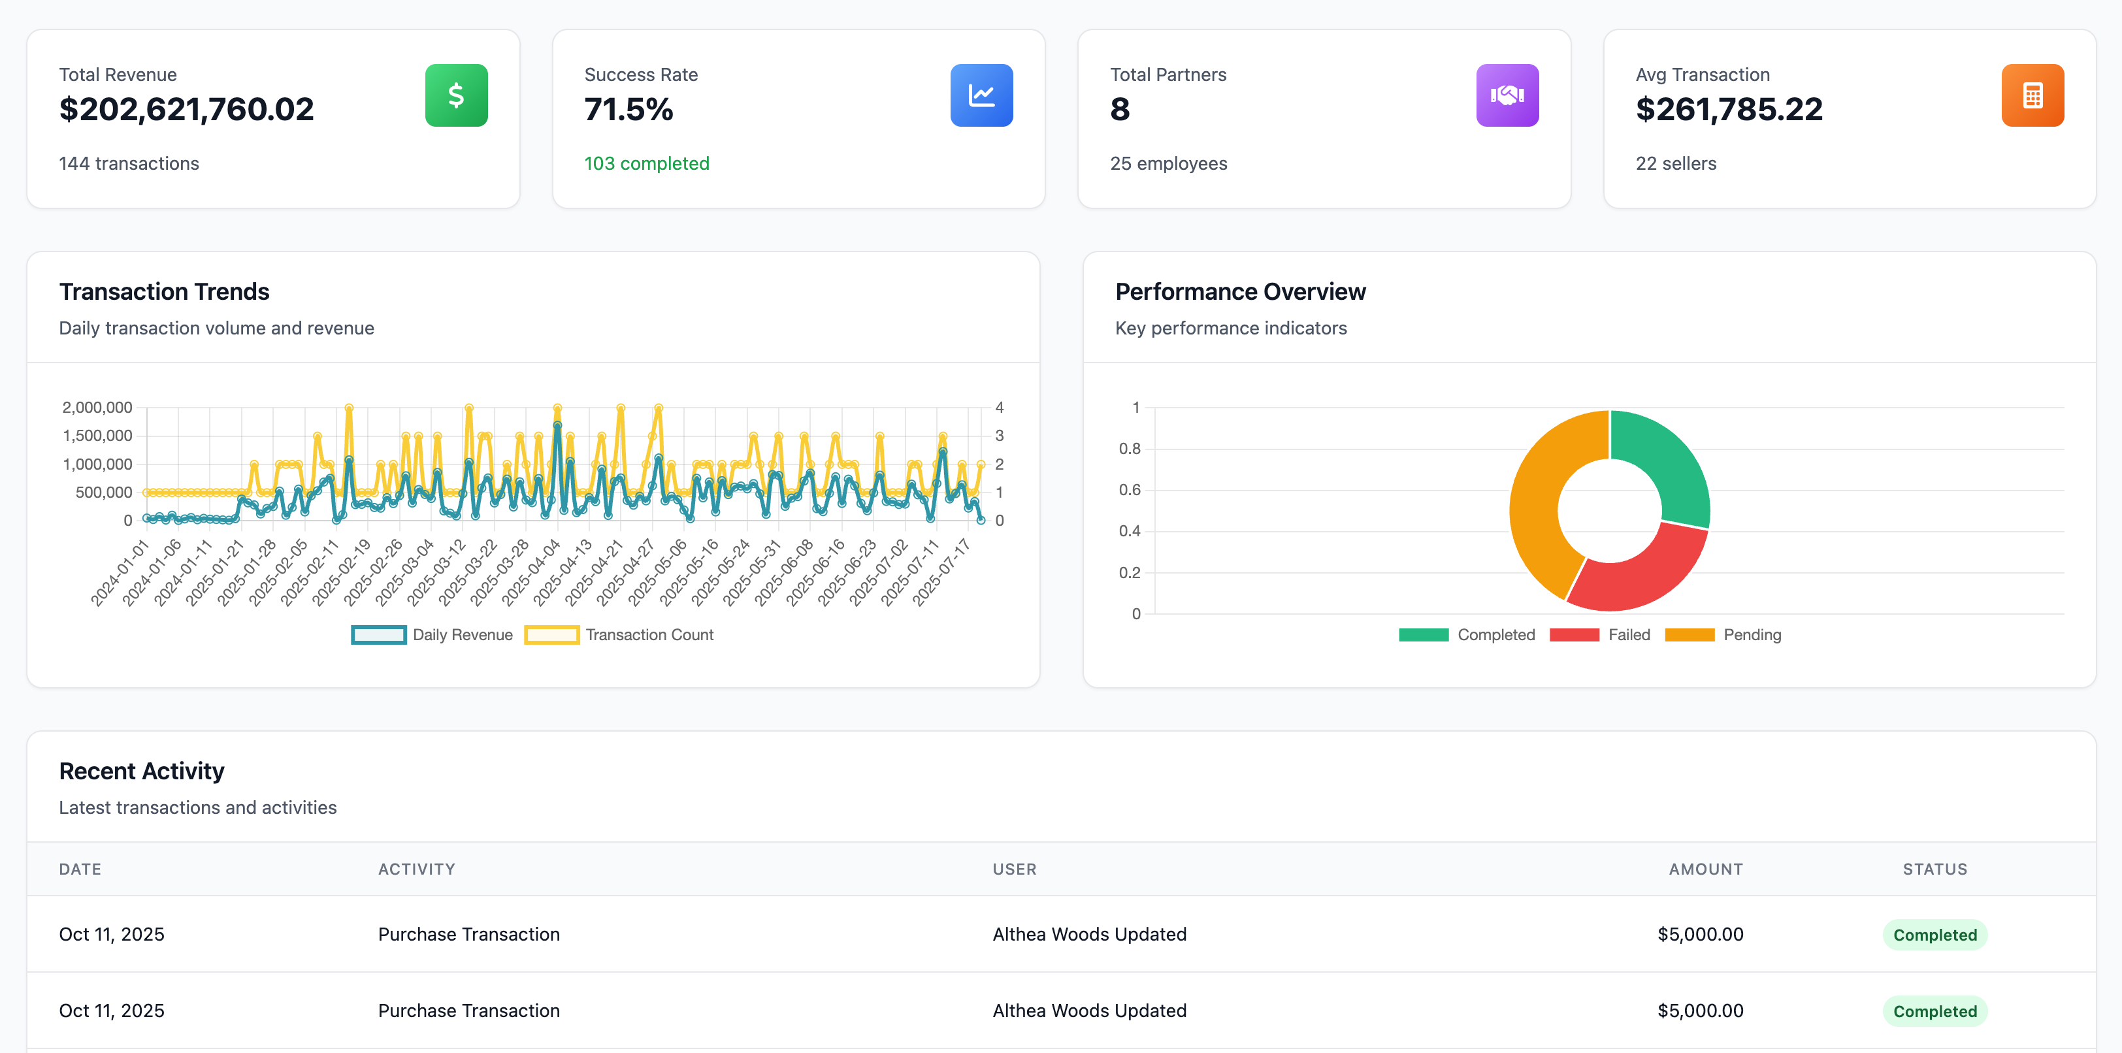This screenshot has width=2122, height=1053.
Task: Click the AMOUNT column header
Action: click(x=1706, y=868)
